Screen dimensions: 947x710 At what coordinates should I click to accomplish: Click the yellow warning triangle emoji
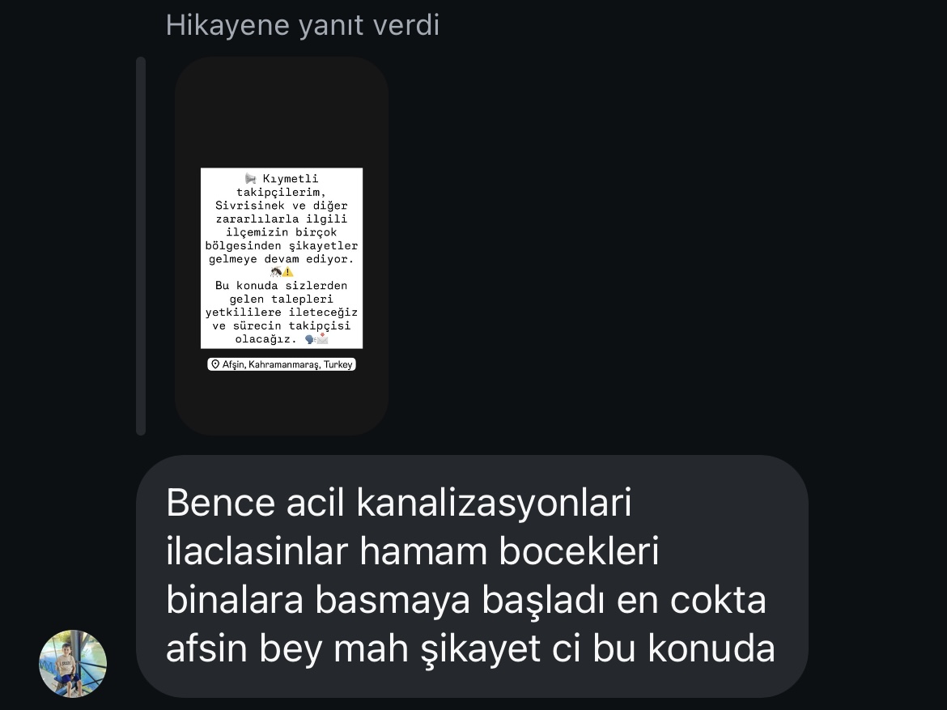(288, 272)
